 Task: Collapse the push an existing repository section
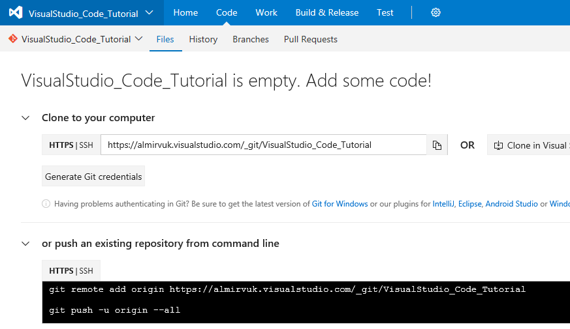(x=25, y=244)
